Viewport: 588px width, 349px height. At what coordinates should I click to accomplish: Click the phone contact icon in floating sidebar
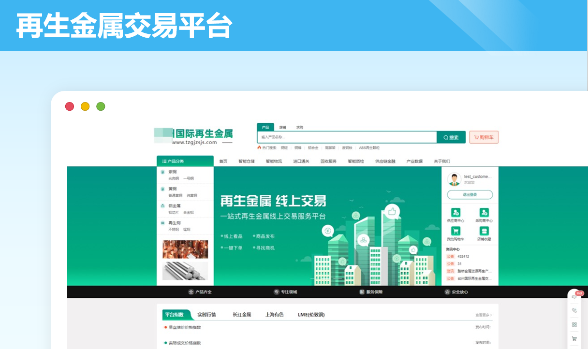[574, 310]
